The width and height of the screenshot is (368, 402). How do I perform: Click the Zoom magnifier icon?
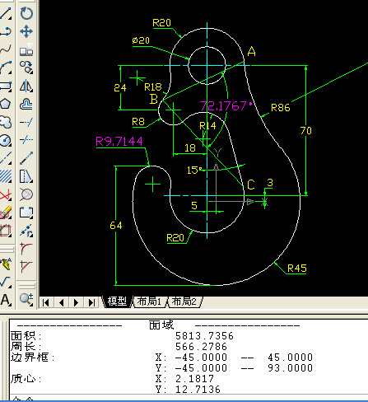pos(26,299)
